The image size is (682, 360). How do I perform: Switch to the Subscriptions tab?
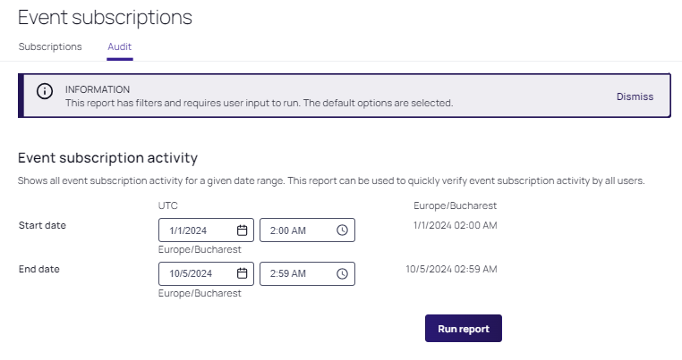[50, 46]
